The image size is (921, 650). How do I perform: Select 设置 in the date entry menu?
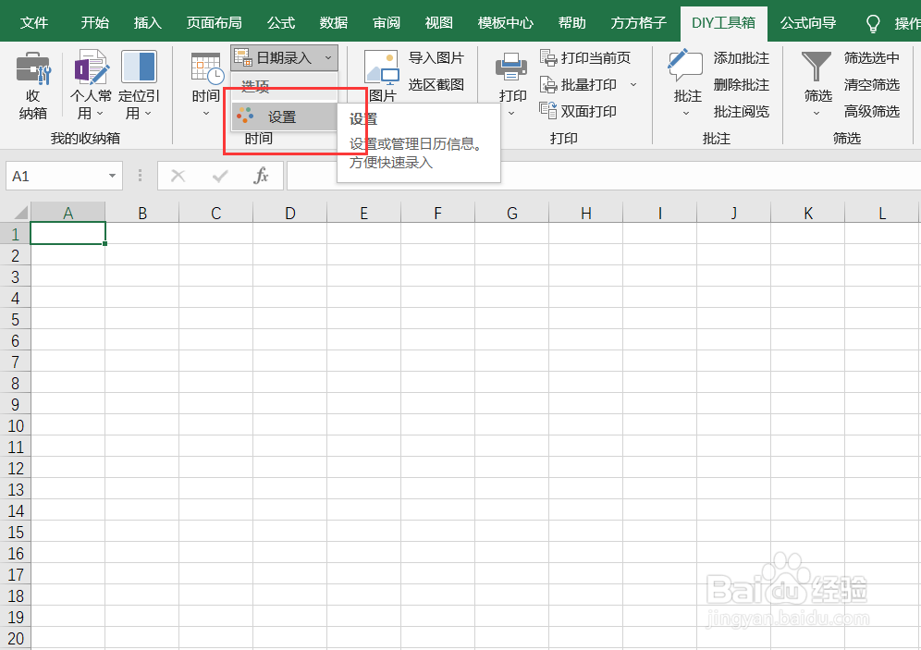(x=284, y=117)
